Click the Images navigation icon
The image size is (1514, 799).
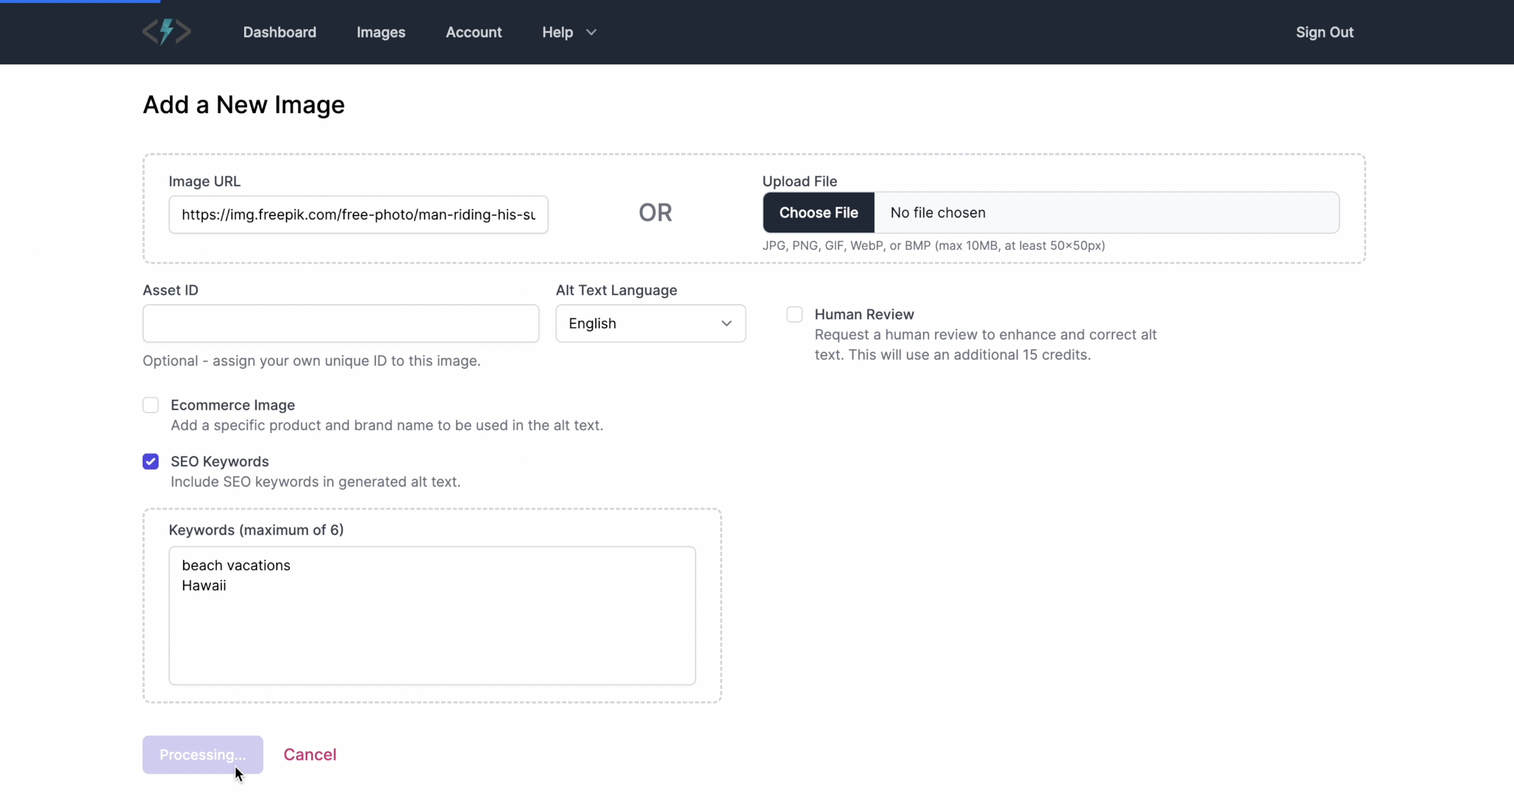coord(380,32)
